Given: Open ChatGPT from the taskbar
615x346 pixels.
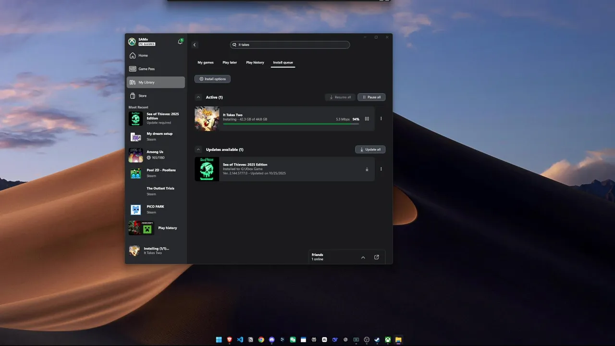Looking at the screenshot, I should click(345, 340).
